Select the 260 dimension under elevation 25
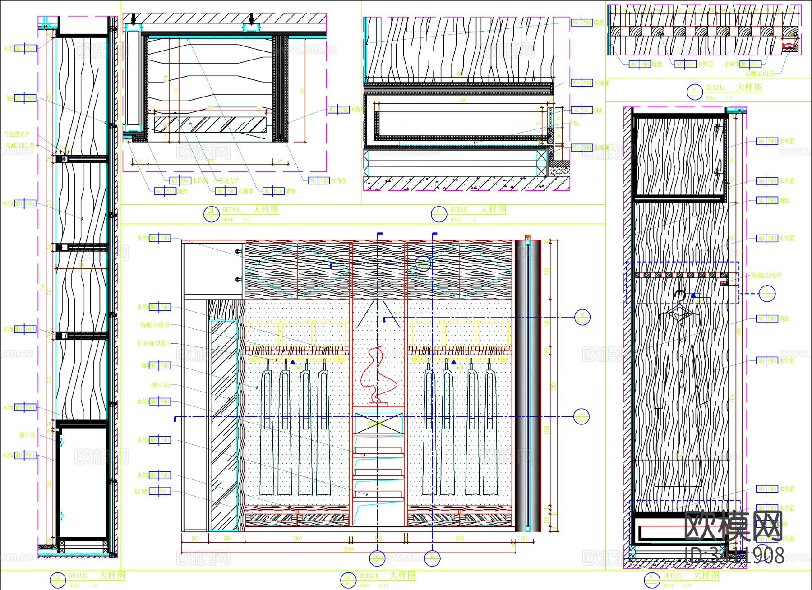The width and height of the screenshot is (812, 590). pyautogui.click(x=195, y=539)
